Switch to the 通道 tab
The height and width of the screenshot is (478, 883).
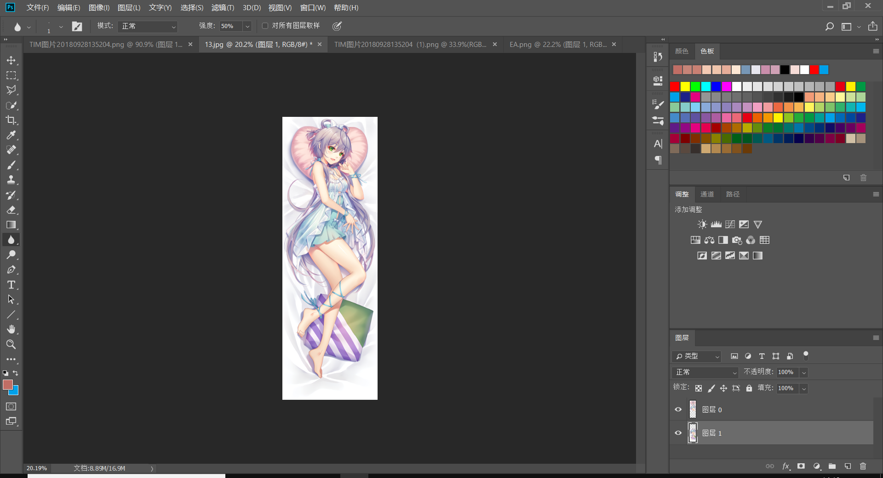[707, 194]
